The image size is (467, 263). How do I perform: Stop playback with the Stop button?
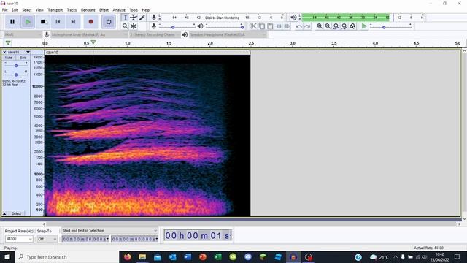(x=43, y=22)
